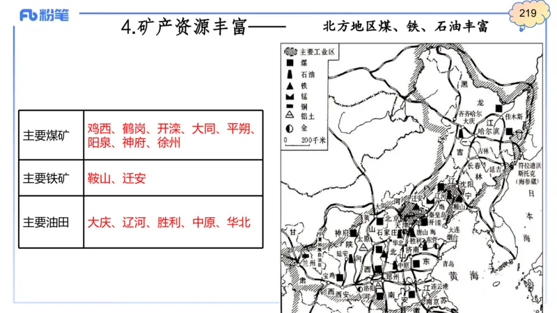The height and width of the screenshot is (313, 557).
Task: Select the 石油 legend symbol
Action: click(x=290, y=74)
